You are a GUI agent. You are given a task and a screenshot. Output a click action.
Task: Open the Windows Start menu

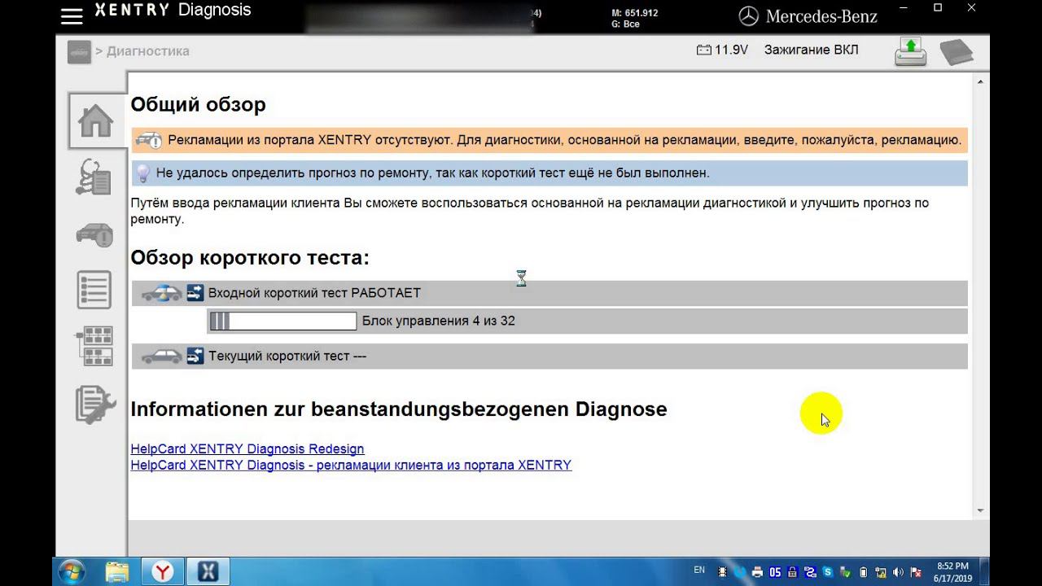[71, 571]
